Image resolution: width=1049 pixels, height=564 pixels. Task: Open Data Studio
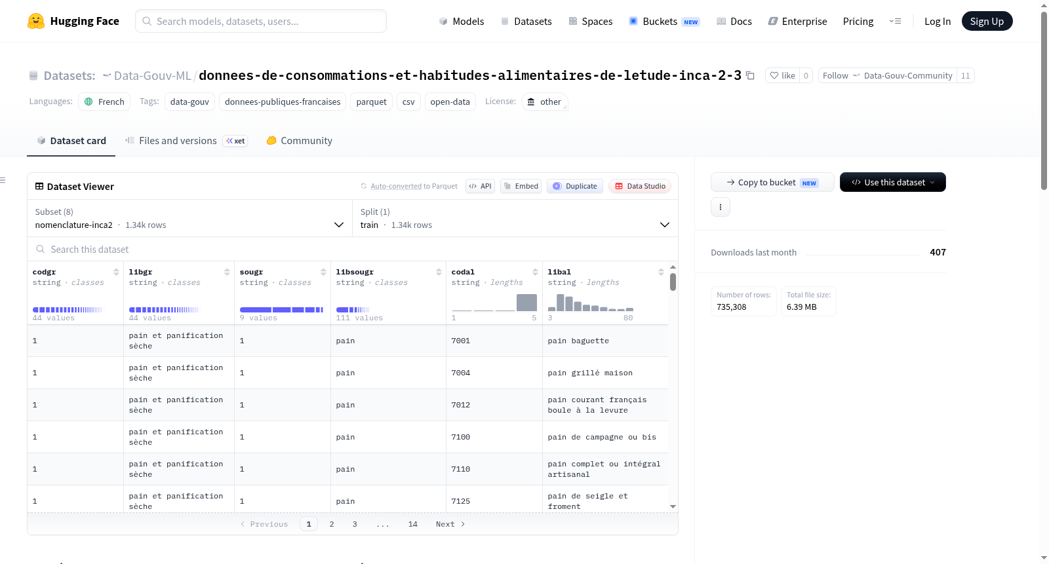(x=640, y=186)
